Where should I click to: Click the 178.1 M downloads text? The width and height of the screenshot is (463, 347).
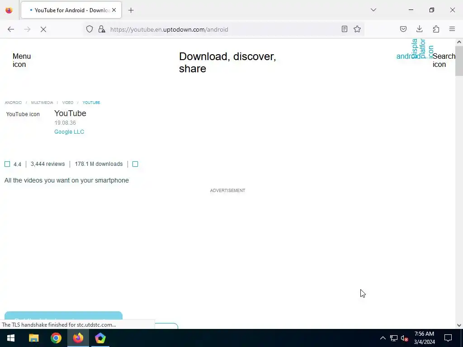[x=99, y=164]
